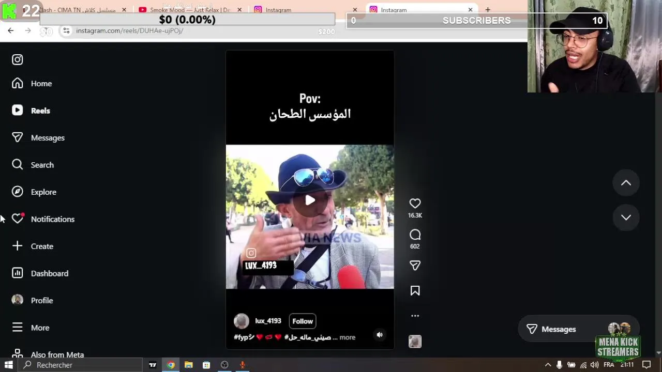Switch to the first Instagram tab
The image size is (662, 372).
point(305,10)
